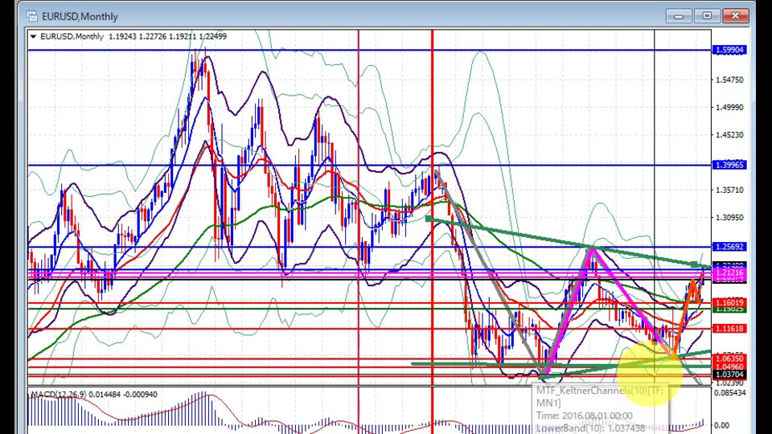The width and height of the screenshot is (772, 434).
Task: Restore down the EURUSD chart window
Action: [x=707, y=15]
